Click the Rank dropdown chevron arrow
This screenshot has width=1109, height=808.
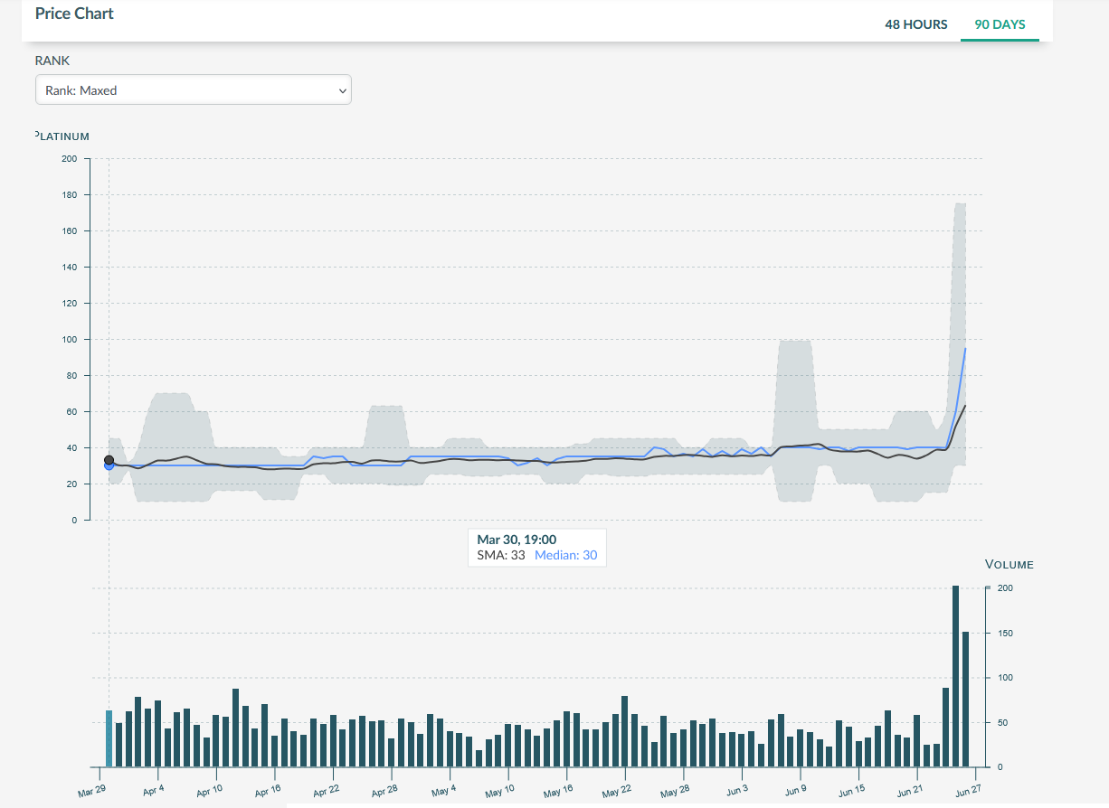tap(342, 90)
